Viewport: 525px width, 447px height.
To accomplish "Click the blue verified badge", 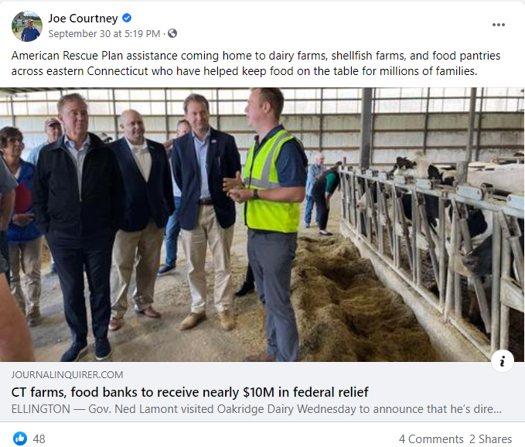I will point(128,18).
